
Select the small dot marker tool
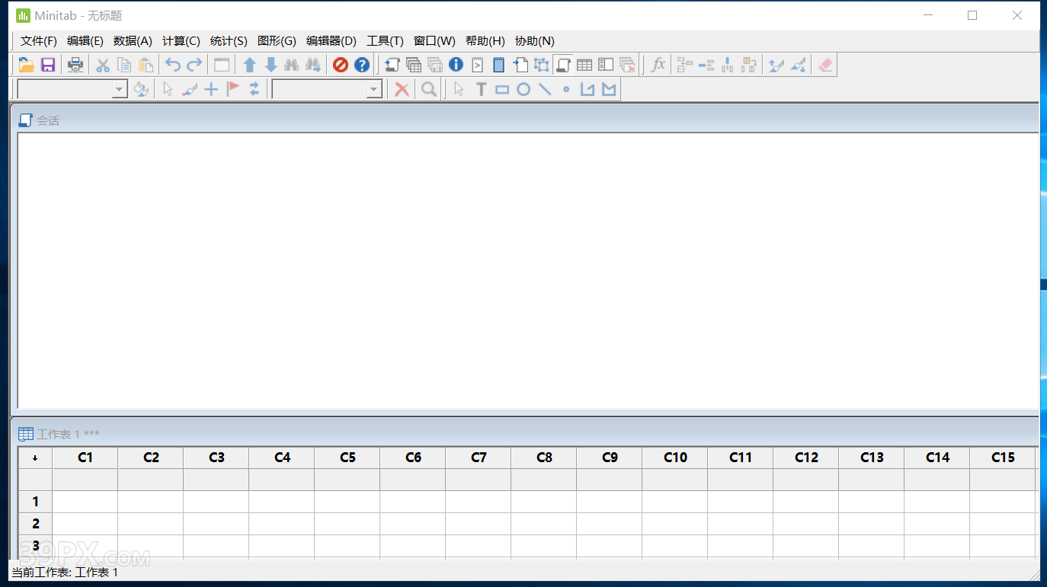point(566,89)
